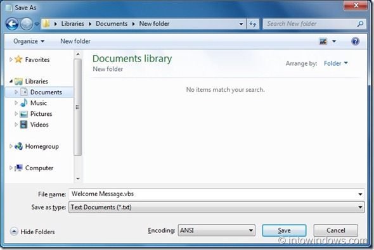The image size is (374, 250).
Task: Open the Organize menu
Action: 29,41
